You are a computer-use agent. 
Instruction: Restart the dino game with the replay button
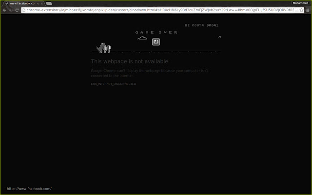coord(156,42)
